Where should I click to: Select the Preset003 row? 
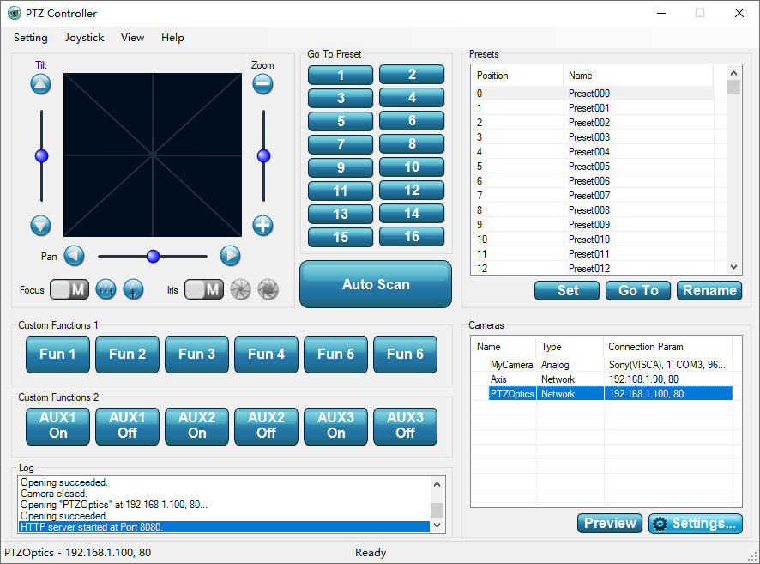tap(593, 137)
